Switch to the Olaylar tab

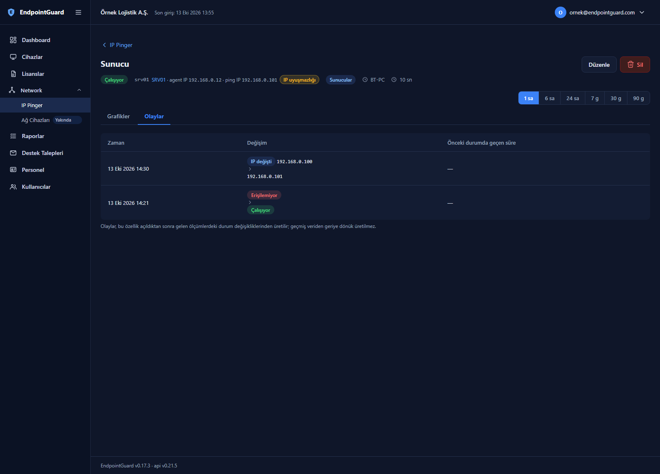pos(154,116)
